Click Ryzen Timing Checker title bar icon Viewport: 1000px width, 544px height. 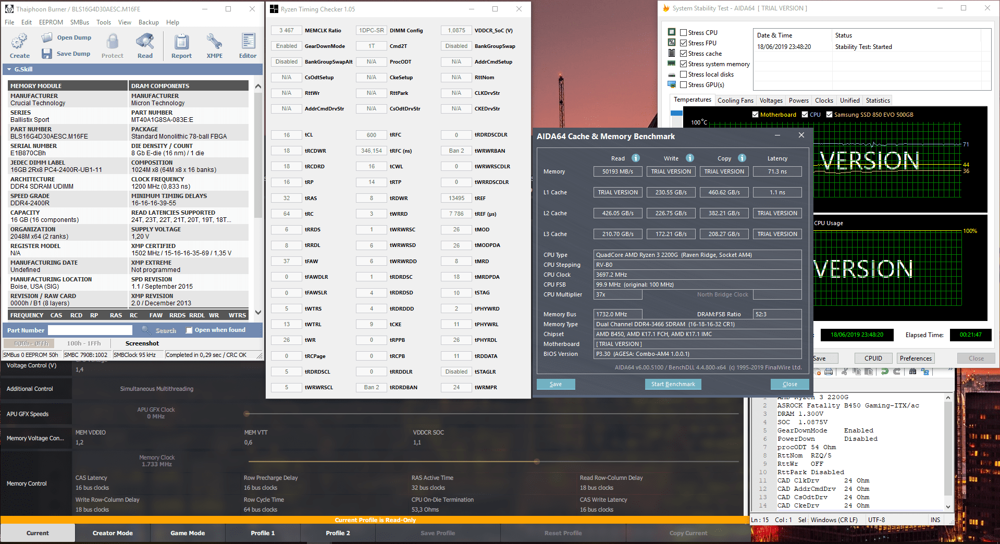coord(274,9)
